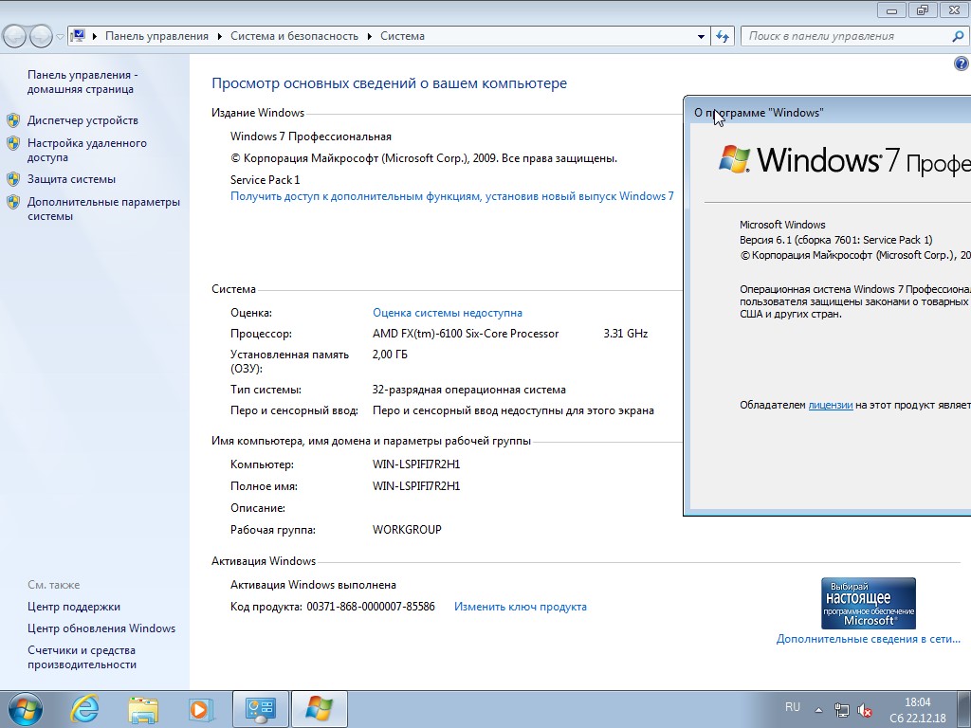Open the help question mark icon
The image size is (971, 728).
[x=960, y=64]
